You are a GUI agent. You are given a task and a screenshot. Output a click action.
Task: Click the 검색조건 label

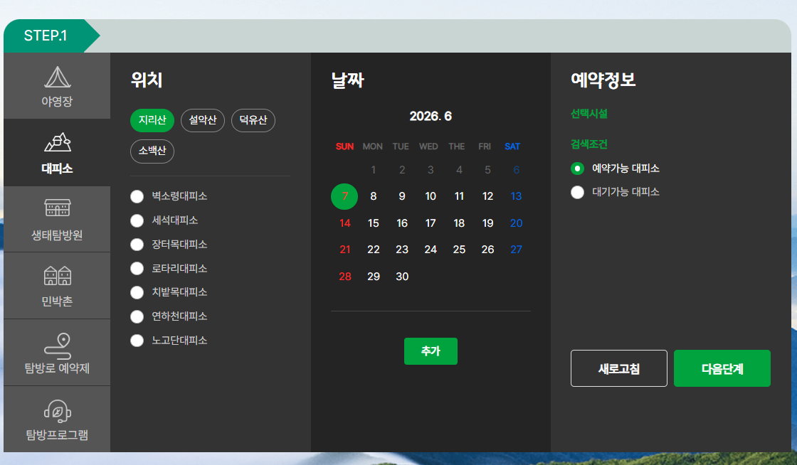point(589,144)
